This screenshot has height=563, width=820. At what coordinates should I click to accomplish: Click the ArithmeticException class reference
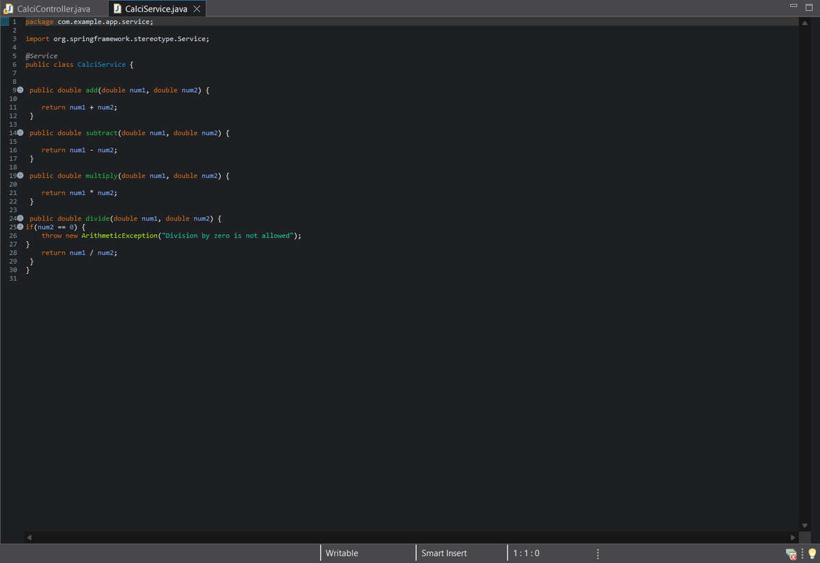pos(118,235)
